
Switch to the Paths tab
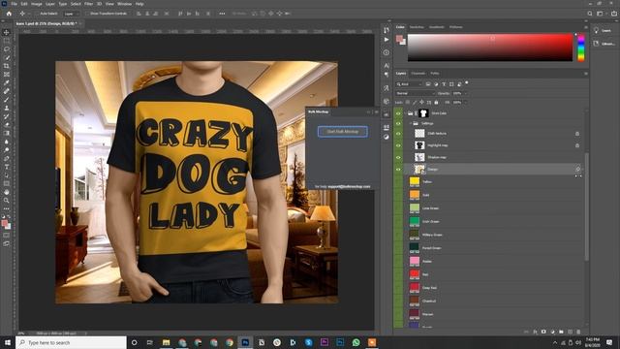435,74
